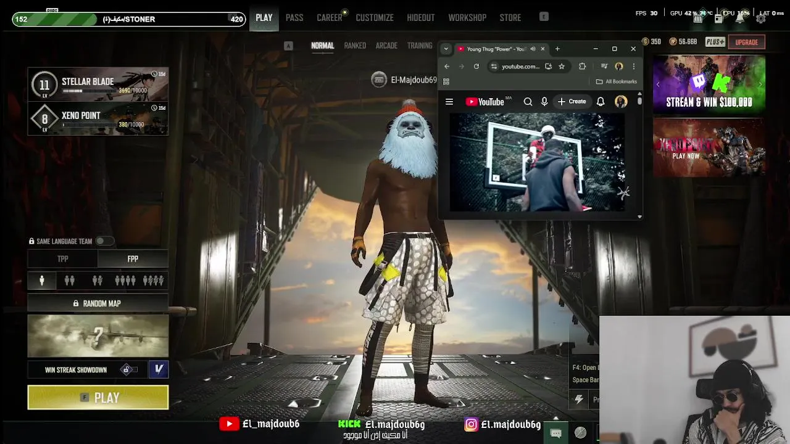This screenshot has width=790, height=444.
Task: Click Chrome profile avatar in toolbar
Action: coord(619,67)
